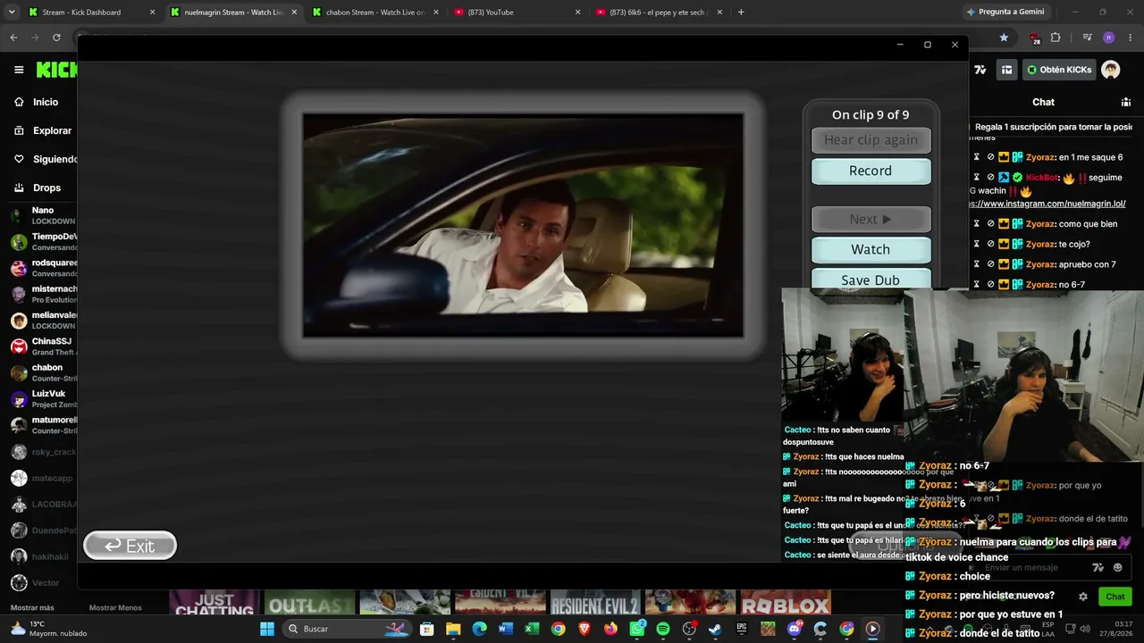Open the emoji picker in chat input

click(x=1118, y=567)
